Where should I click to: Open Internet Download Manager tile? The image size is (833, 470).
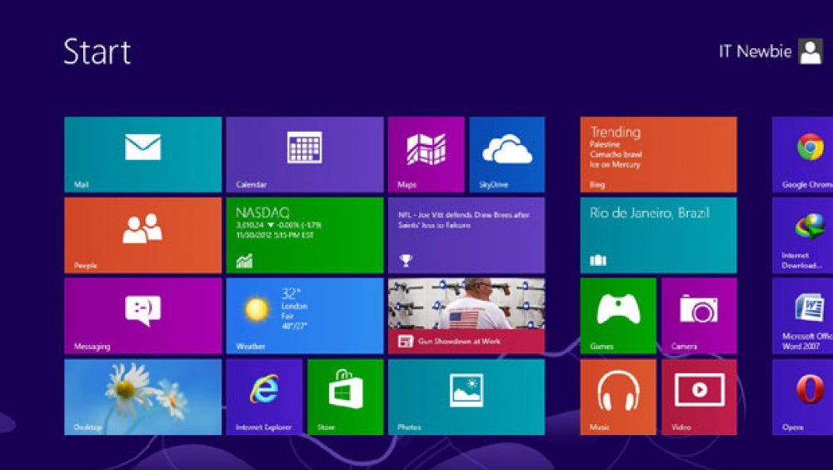pos(803,236)
